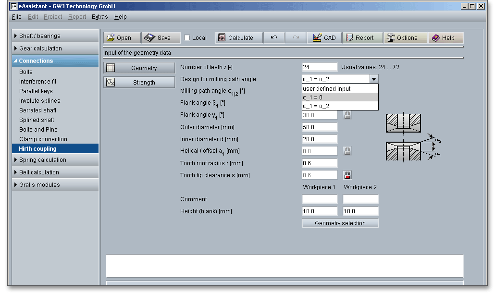The image size is (495, 293).
Task: Open the Extras menu
Action: click(100, 17)
